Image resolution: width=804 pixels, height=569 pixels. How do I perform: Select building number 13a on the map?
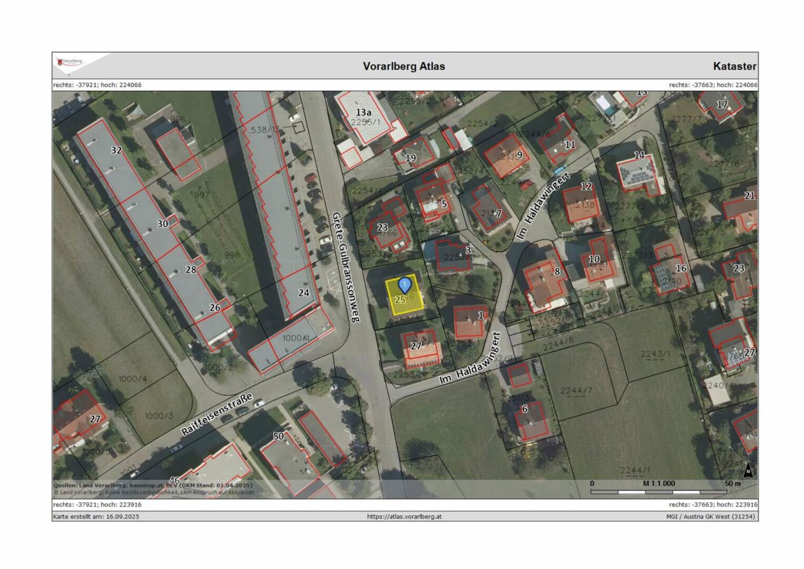[x=363, y=113]
